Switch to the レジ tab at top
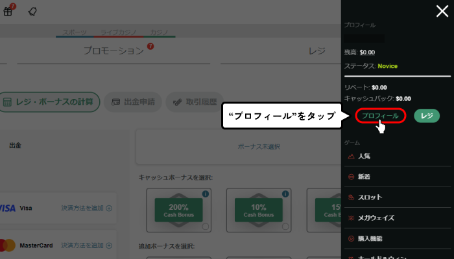The image size is (454, 259). pos(317,51)
